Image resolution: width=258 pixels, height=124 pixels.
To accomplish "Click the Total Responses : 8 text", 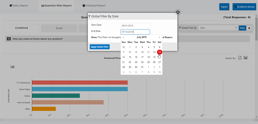I will pos(237,17).
